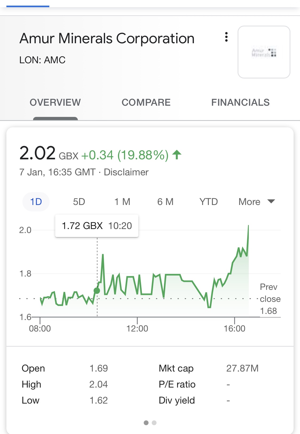
Task: Click the green chart marker at 10:20
Action: coord(97,291)
